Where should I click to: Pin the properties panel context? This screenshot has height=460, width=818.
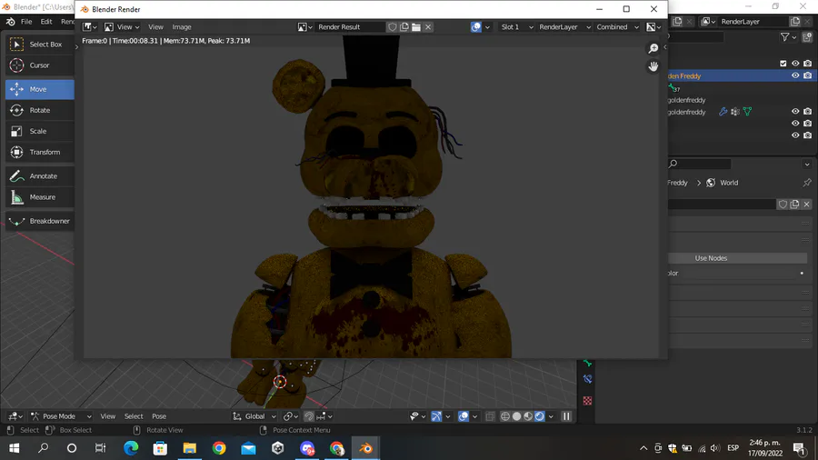point(807,183)
